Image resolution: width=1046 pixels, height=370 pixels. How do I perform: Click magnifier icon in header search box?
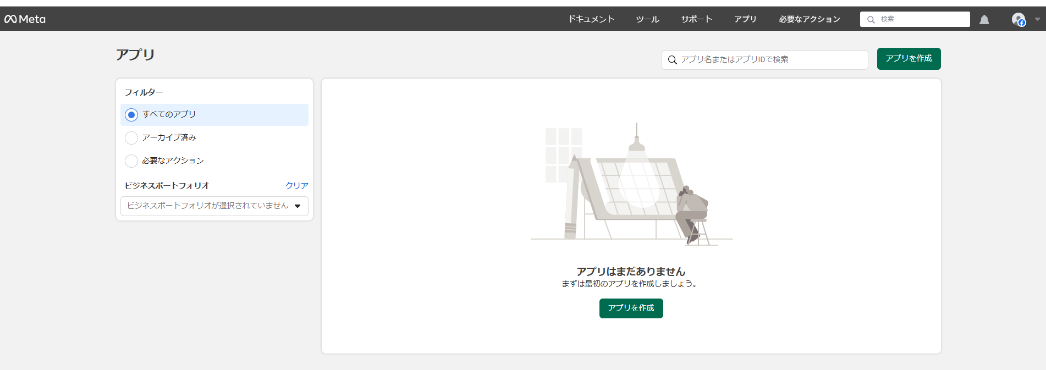point(871,20)
